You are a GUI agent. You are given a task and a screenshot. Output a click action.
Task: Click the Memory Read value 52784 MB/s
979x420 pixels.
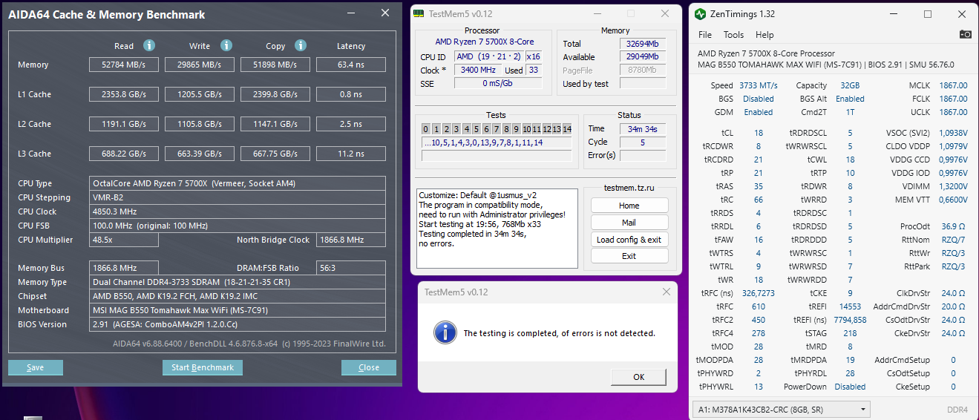click(x=124, y=65)
